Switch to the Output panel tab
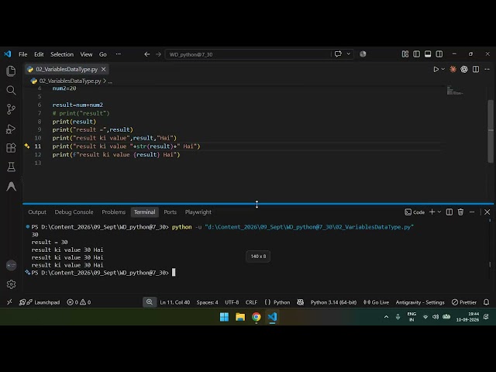Viewport: 496px width, 372px height. point(37,212)
